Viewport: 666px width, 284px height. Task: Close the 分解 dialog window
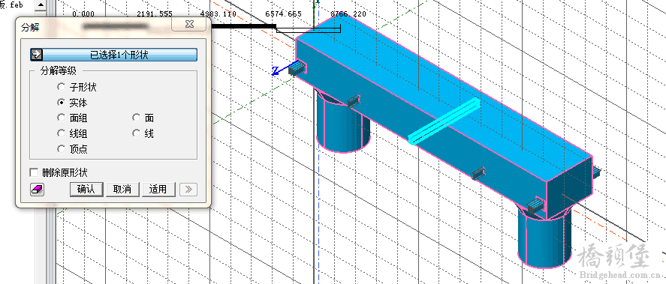(189, 25)
